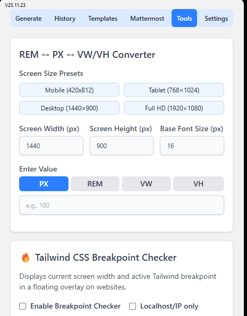Switch input unit to VH

point(199,184)
